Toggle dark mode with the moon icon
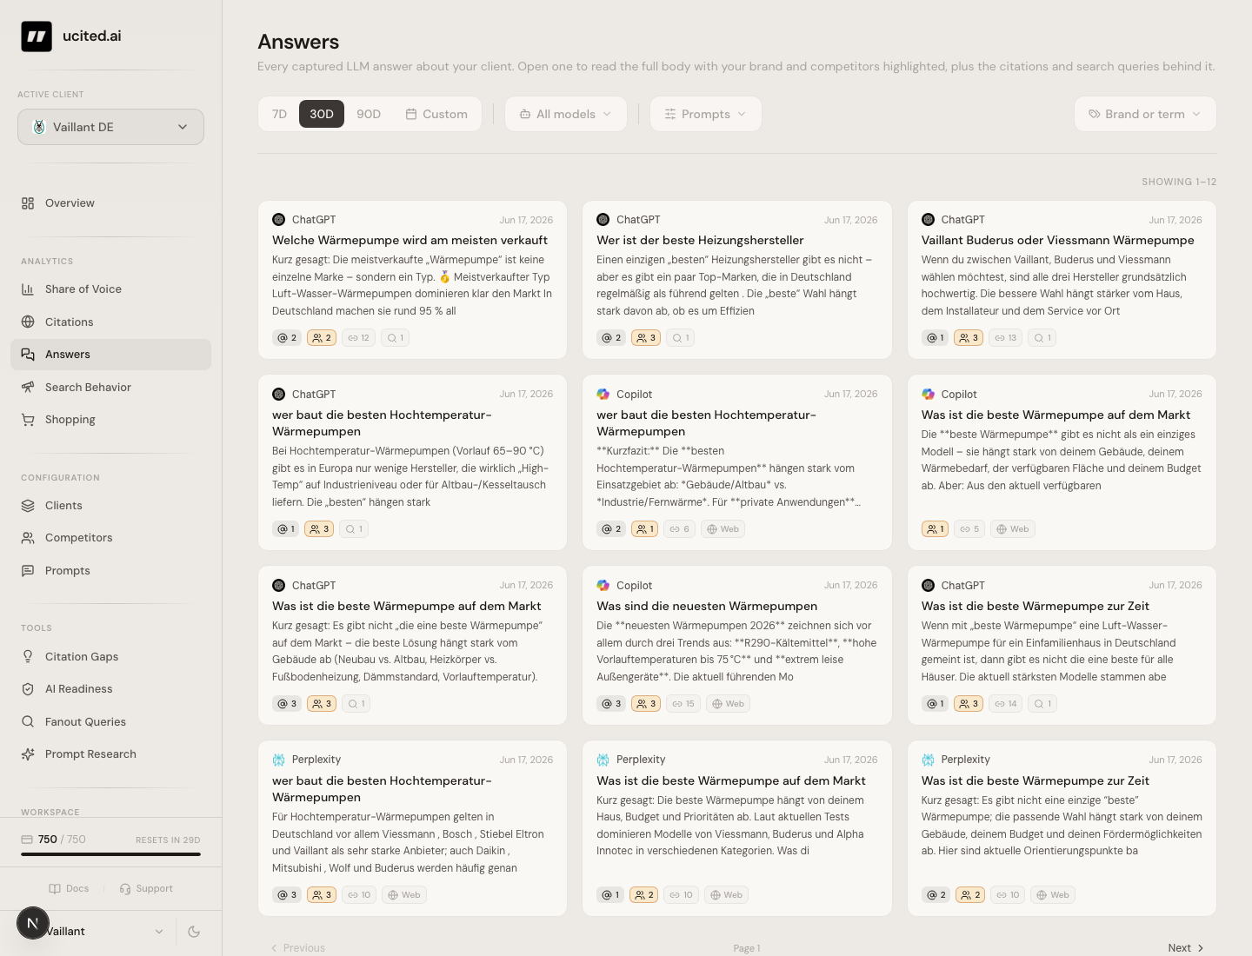 pos(194,932)
